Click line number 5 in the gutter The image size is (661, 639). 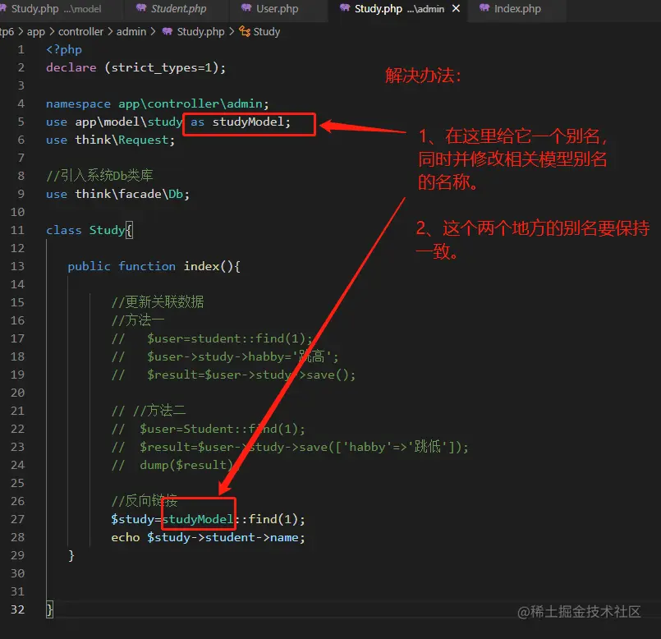point(21,122)
